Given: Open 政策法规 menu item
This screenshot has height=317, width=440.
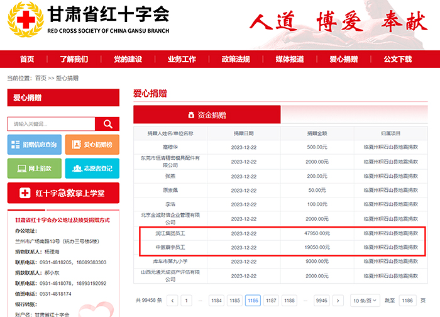Looking at the screenshot, I should 235,59.
